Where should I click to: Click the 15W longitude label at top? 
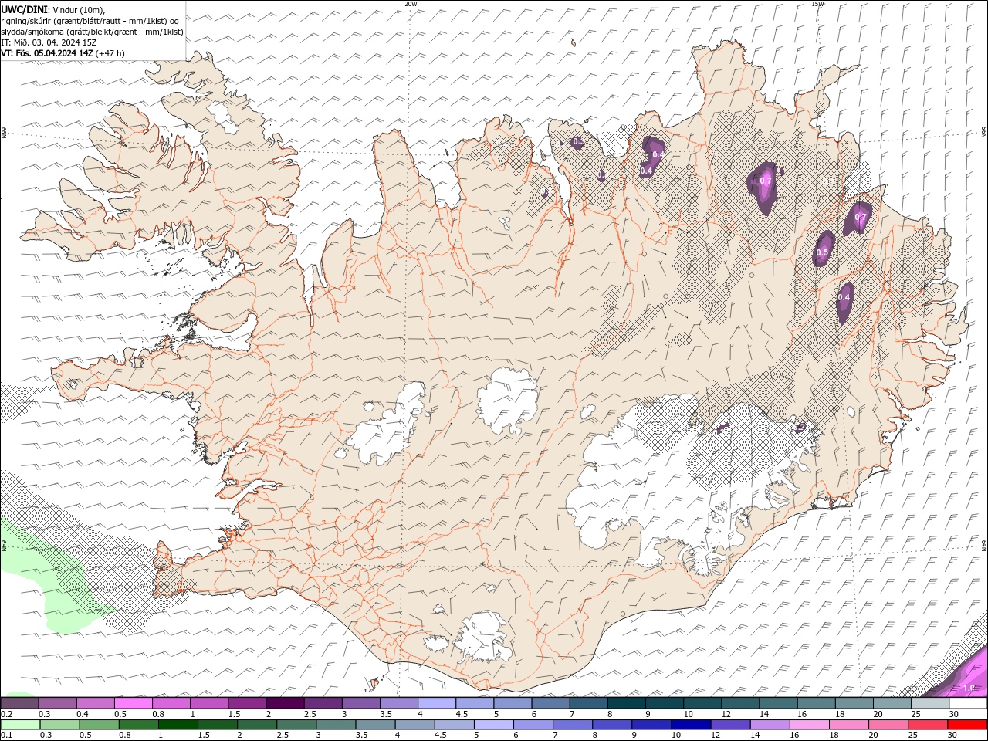tap(817, 4)
